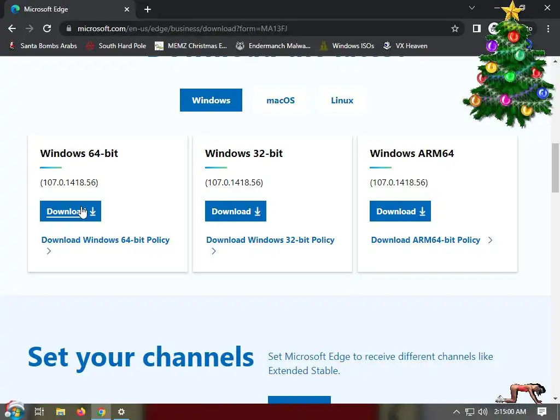
Task: Click the lock icon in the address bar
Action: pos(69,28)
